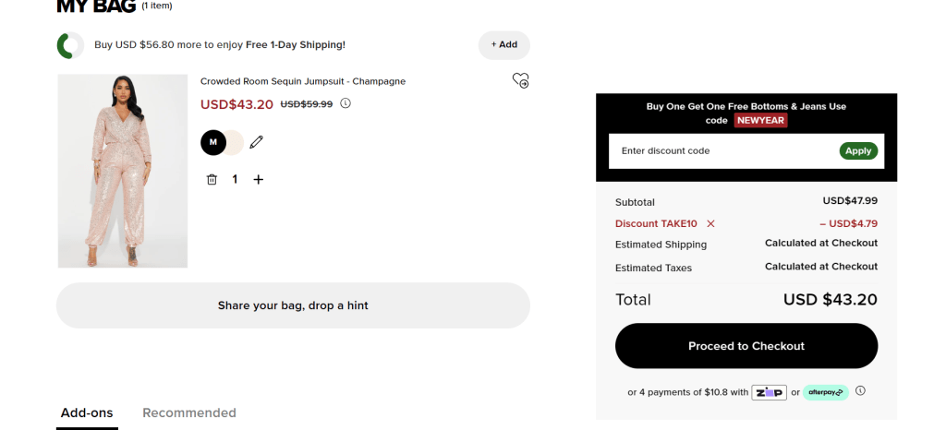Screen dimensions: 946x430
Task: Click the price info icon beside USD$59.99
Action: pos(346,103)
